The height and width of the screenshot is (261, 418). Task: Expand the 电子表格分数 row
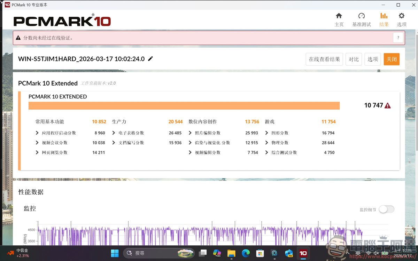114,133
